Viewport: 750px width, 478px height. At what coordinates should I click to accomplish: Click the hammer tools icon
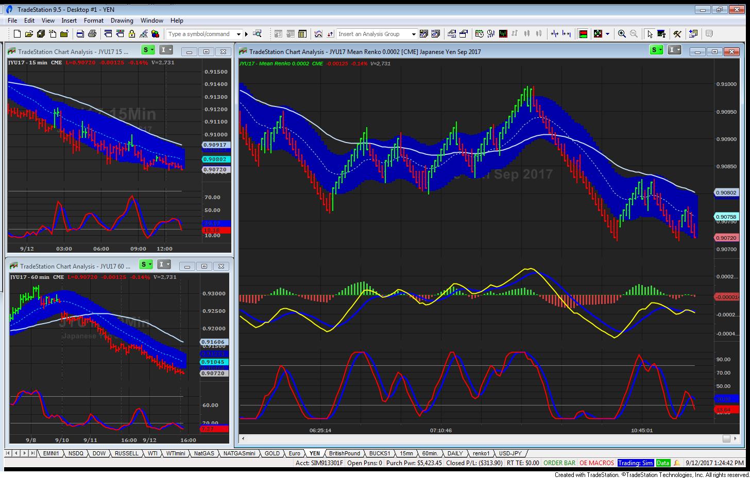click(x=677, y=34)
